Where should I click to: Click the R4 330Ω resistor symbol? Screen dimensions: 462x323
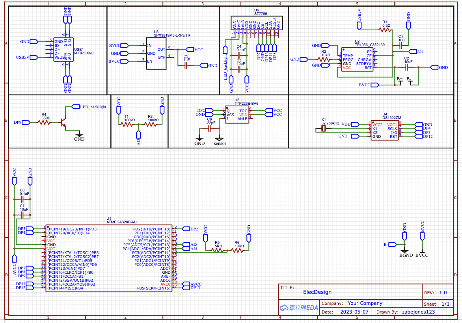tap(44, 123)
